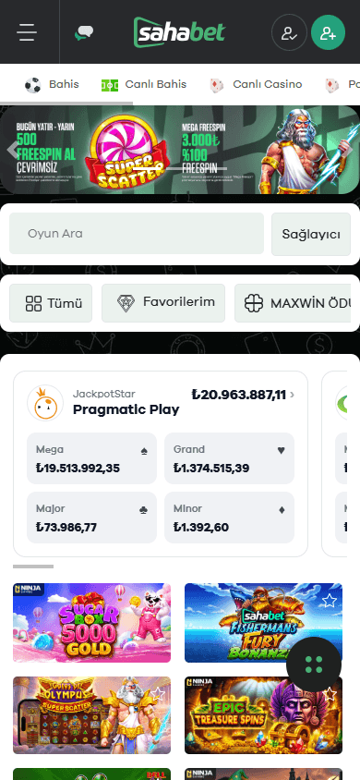The image size is (360, 780).
Task: Select the Canlı Bahis tab
Action: [x=144, y=85]
